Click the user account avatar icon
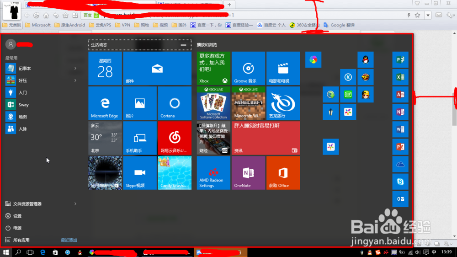 tap(11, 44)
